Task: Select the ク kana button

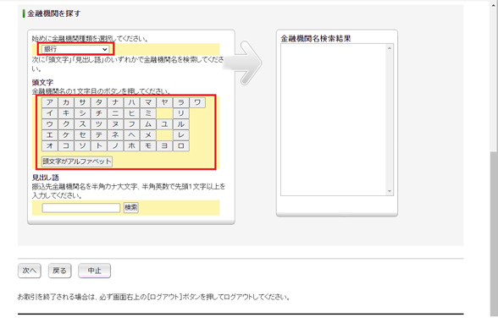Action: (66, 124)
